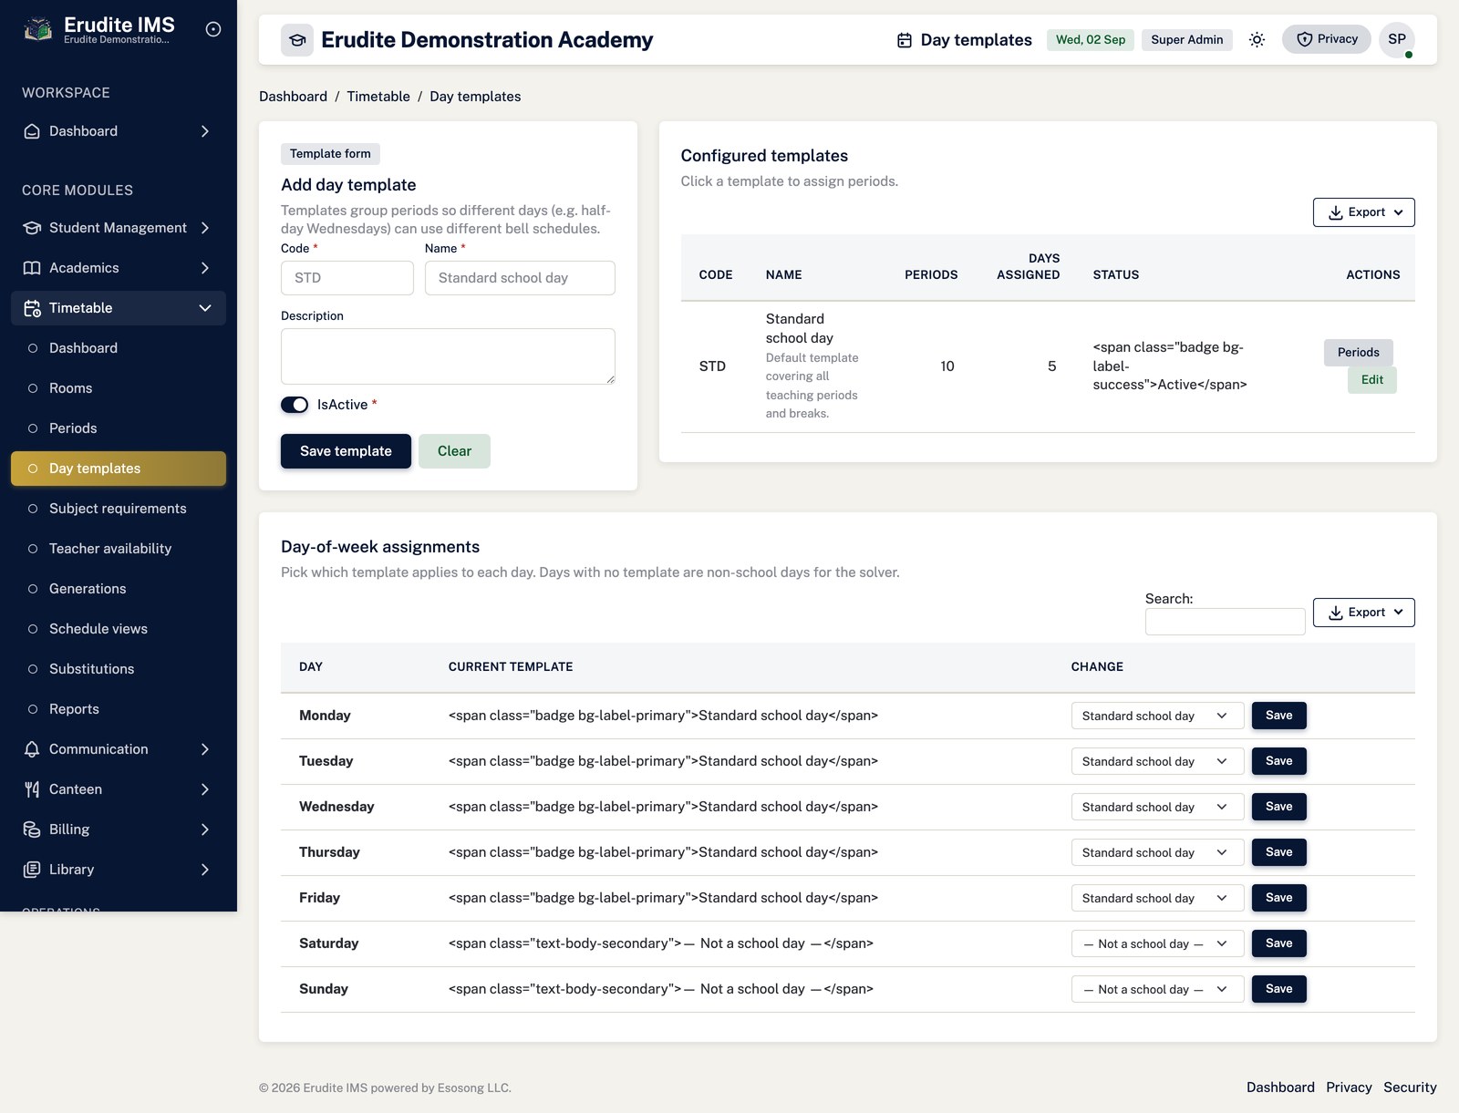Viewport: 1459px width, 1113px height.
Task: Save Friday's template assignment
Action: tap(1279, 898)
